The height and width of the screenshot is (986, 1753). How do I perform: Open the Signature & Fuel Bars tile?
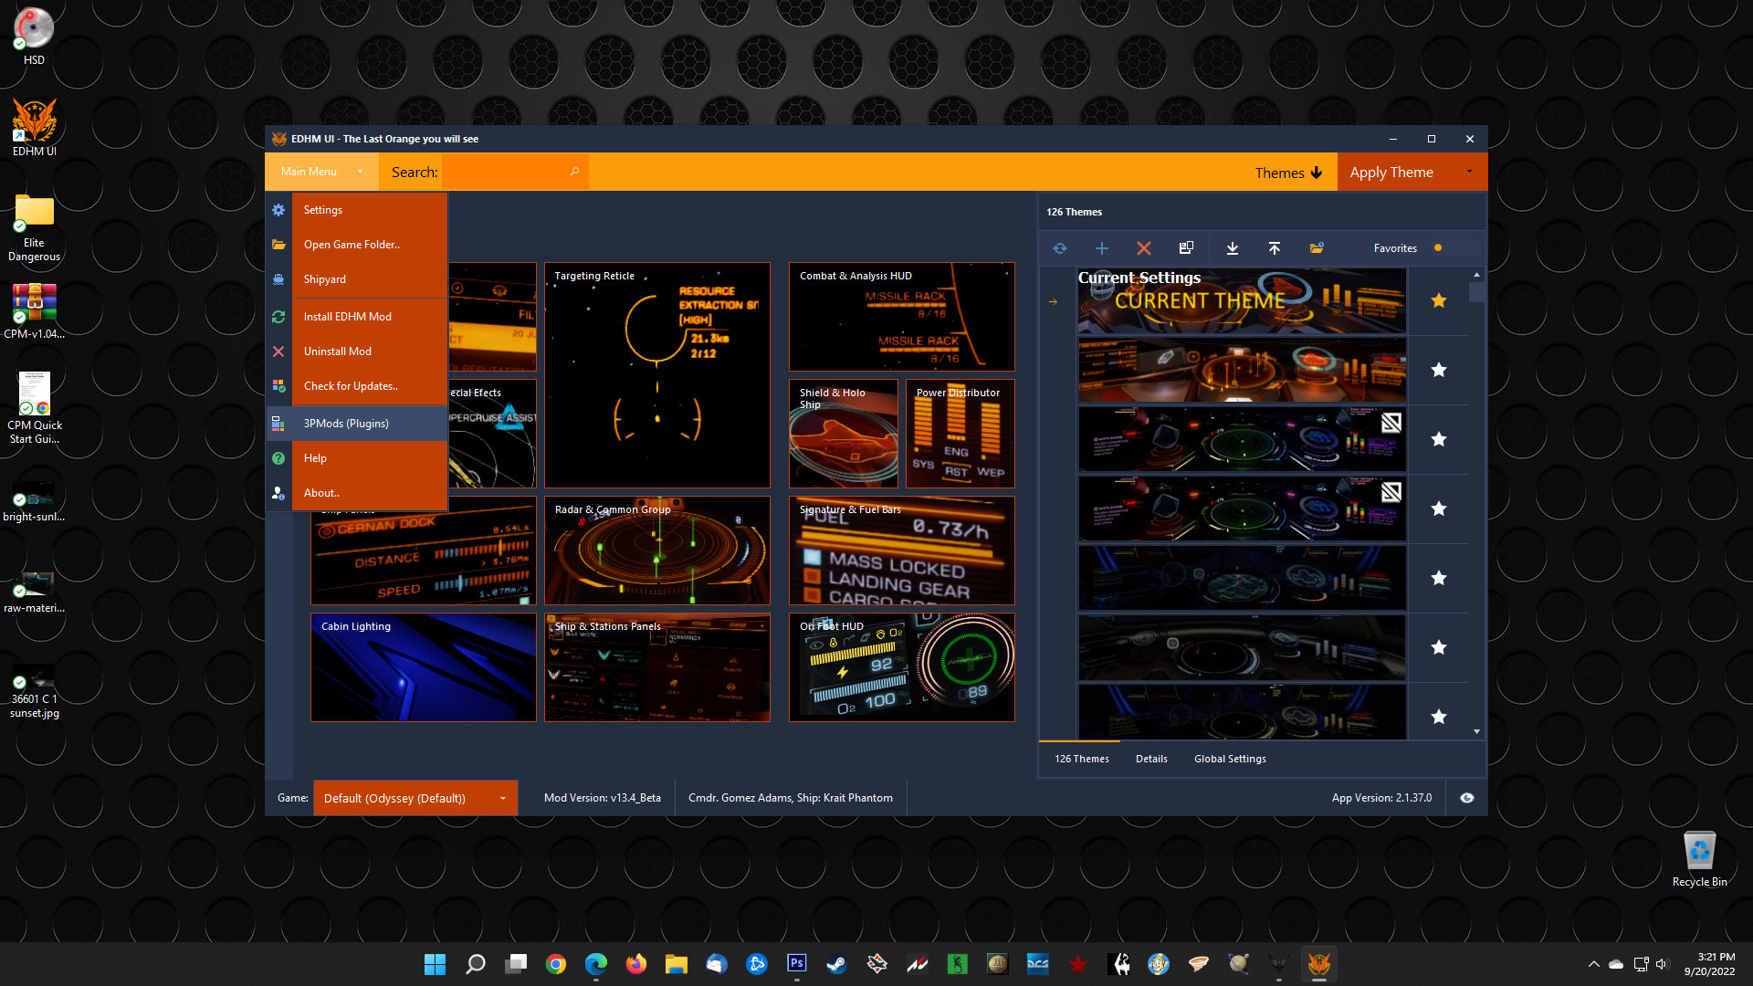902,551
